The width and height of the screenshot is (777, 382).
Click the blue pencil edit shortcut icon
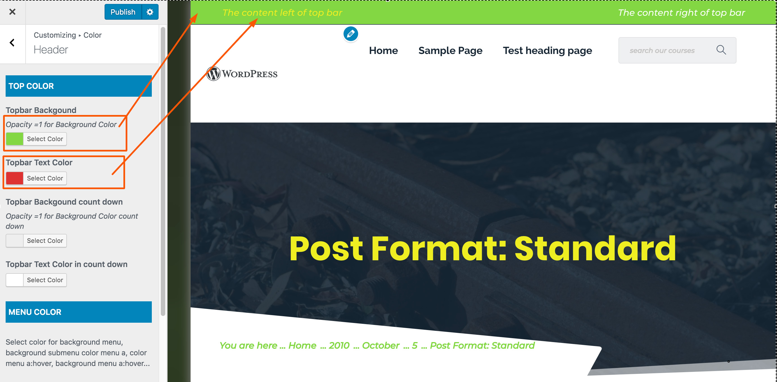[351, 34]
